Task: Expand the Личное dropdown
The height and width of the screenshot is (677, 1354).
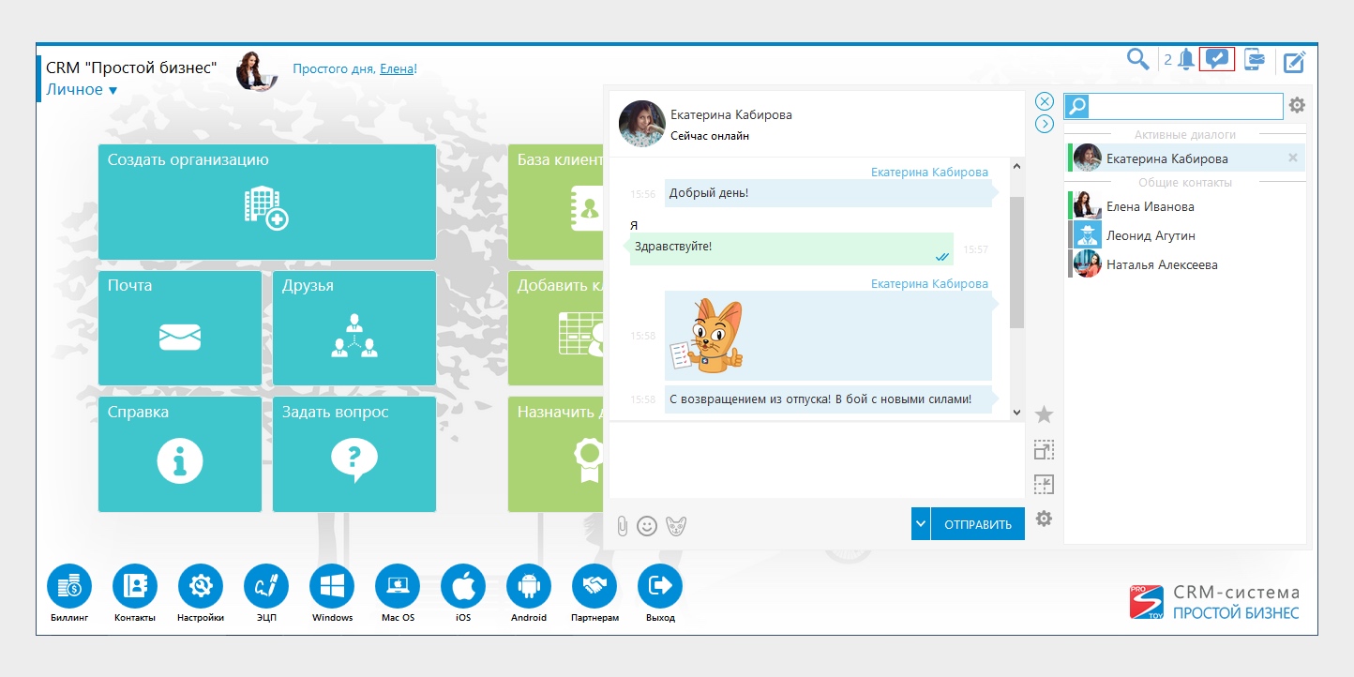Action: click(82, 90)
